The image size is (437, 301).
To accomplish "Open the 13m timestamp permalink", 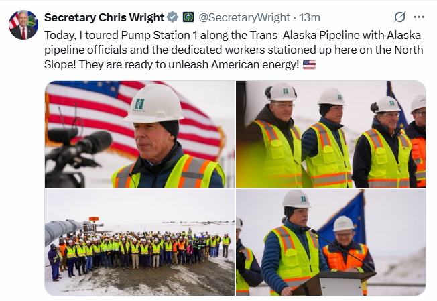I will coord(310,17).
